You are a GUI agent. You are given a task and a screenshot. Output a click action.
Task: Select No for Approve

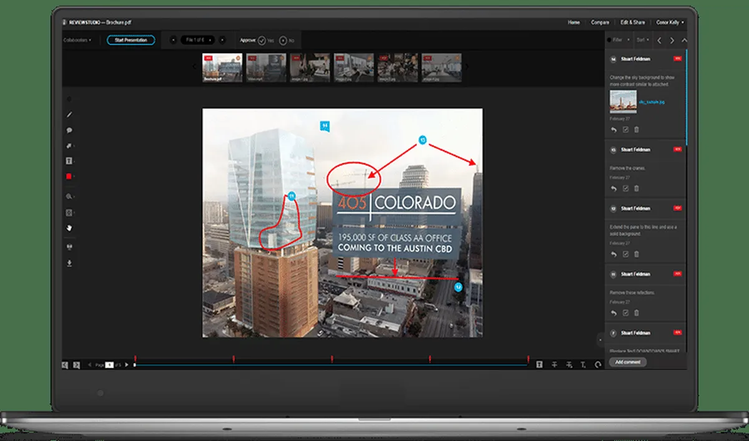point(283,40)
